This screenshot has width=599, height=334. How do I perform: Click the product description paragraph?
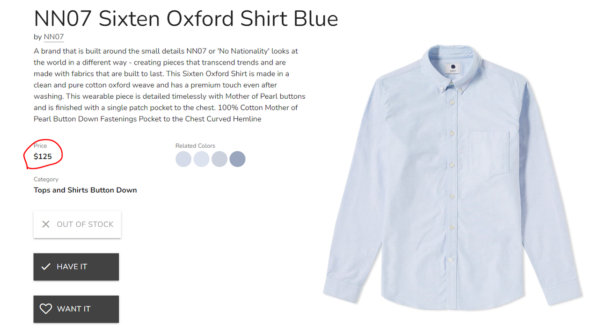pyautogui.click(x=169, y=85)
